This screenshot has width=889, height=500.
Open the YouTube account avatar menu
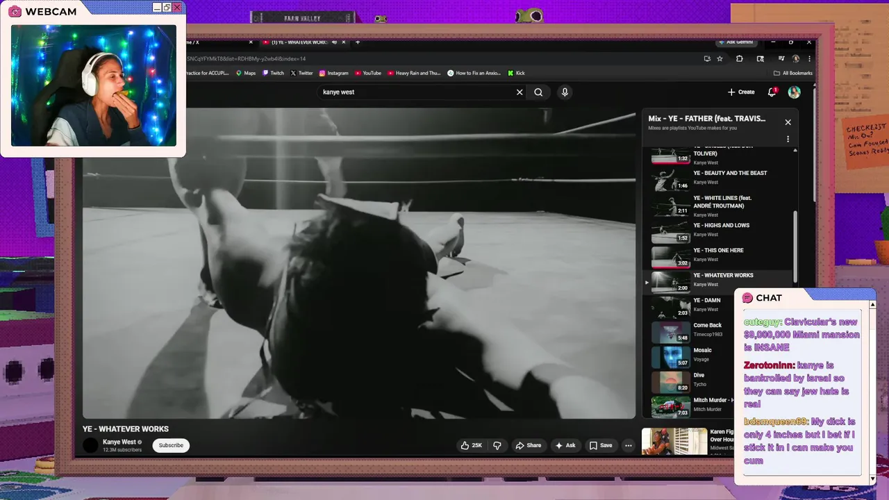coord(795,92)
